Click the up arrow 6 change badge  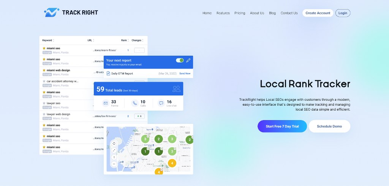(x=139, y=116)
